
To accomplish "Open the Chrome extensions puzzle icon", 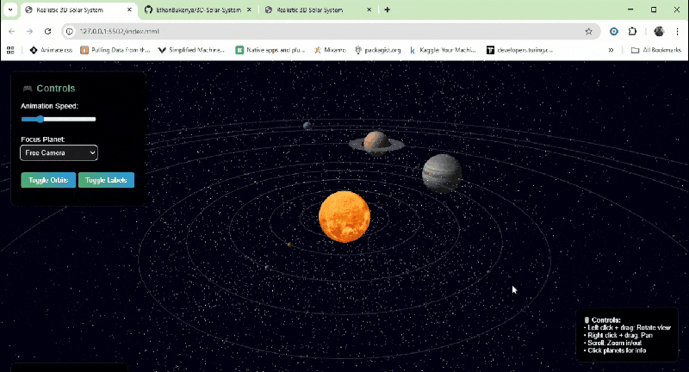I will 633,31.
